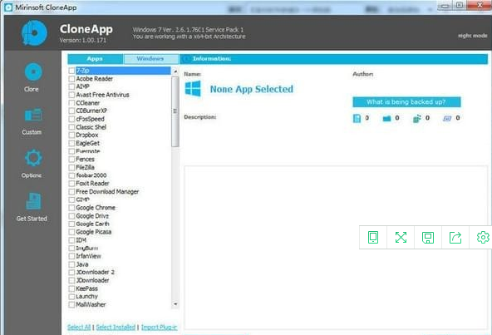The width and height of the screenshot is (492, 335).
Task: Select Google Earth list entry
Action: coord(92,224)
